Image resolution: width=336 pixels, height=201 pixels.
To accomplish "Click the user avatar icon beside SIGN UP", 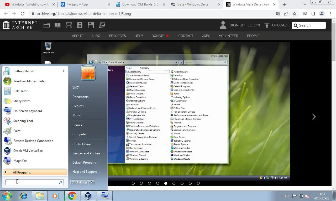I will pyautogui.click(x=223, y=25).
